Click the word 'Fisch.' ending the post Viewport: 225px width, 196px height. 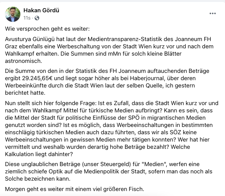tap(136, 189)
